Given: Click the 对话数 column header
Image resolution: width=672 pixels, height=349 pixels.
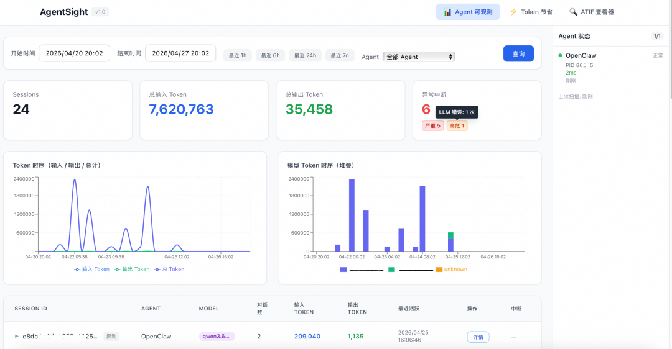Looking at the screenshot, I should coord(262,309).
